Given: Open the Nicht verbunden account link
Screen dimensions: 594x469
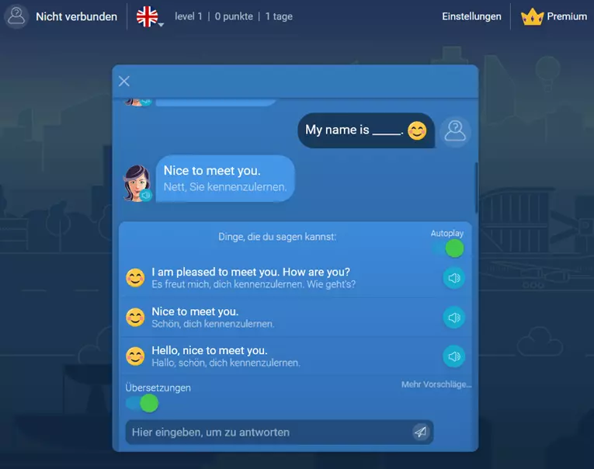Looking at the screenshot, I should tap(76, 16).
